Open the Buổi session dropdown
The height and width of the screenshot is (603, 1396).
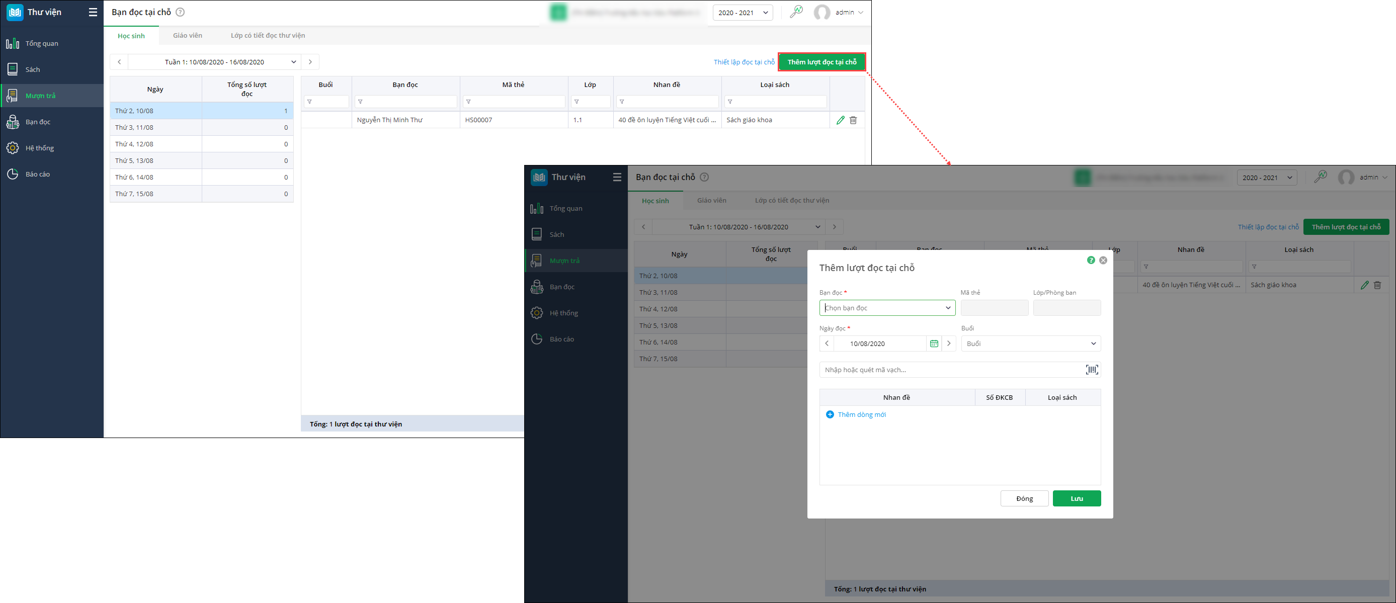[1030, 343]
